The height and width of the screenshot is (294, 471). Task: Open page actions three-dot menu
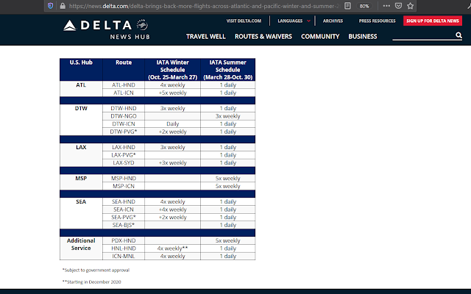(386, 6)
